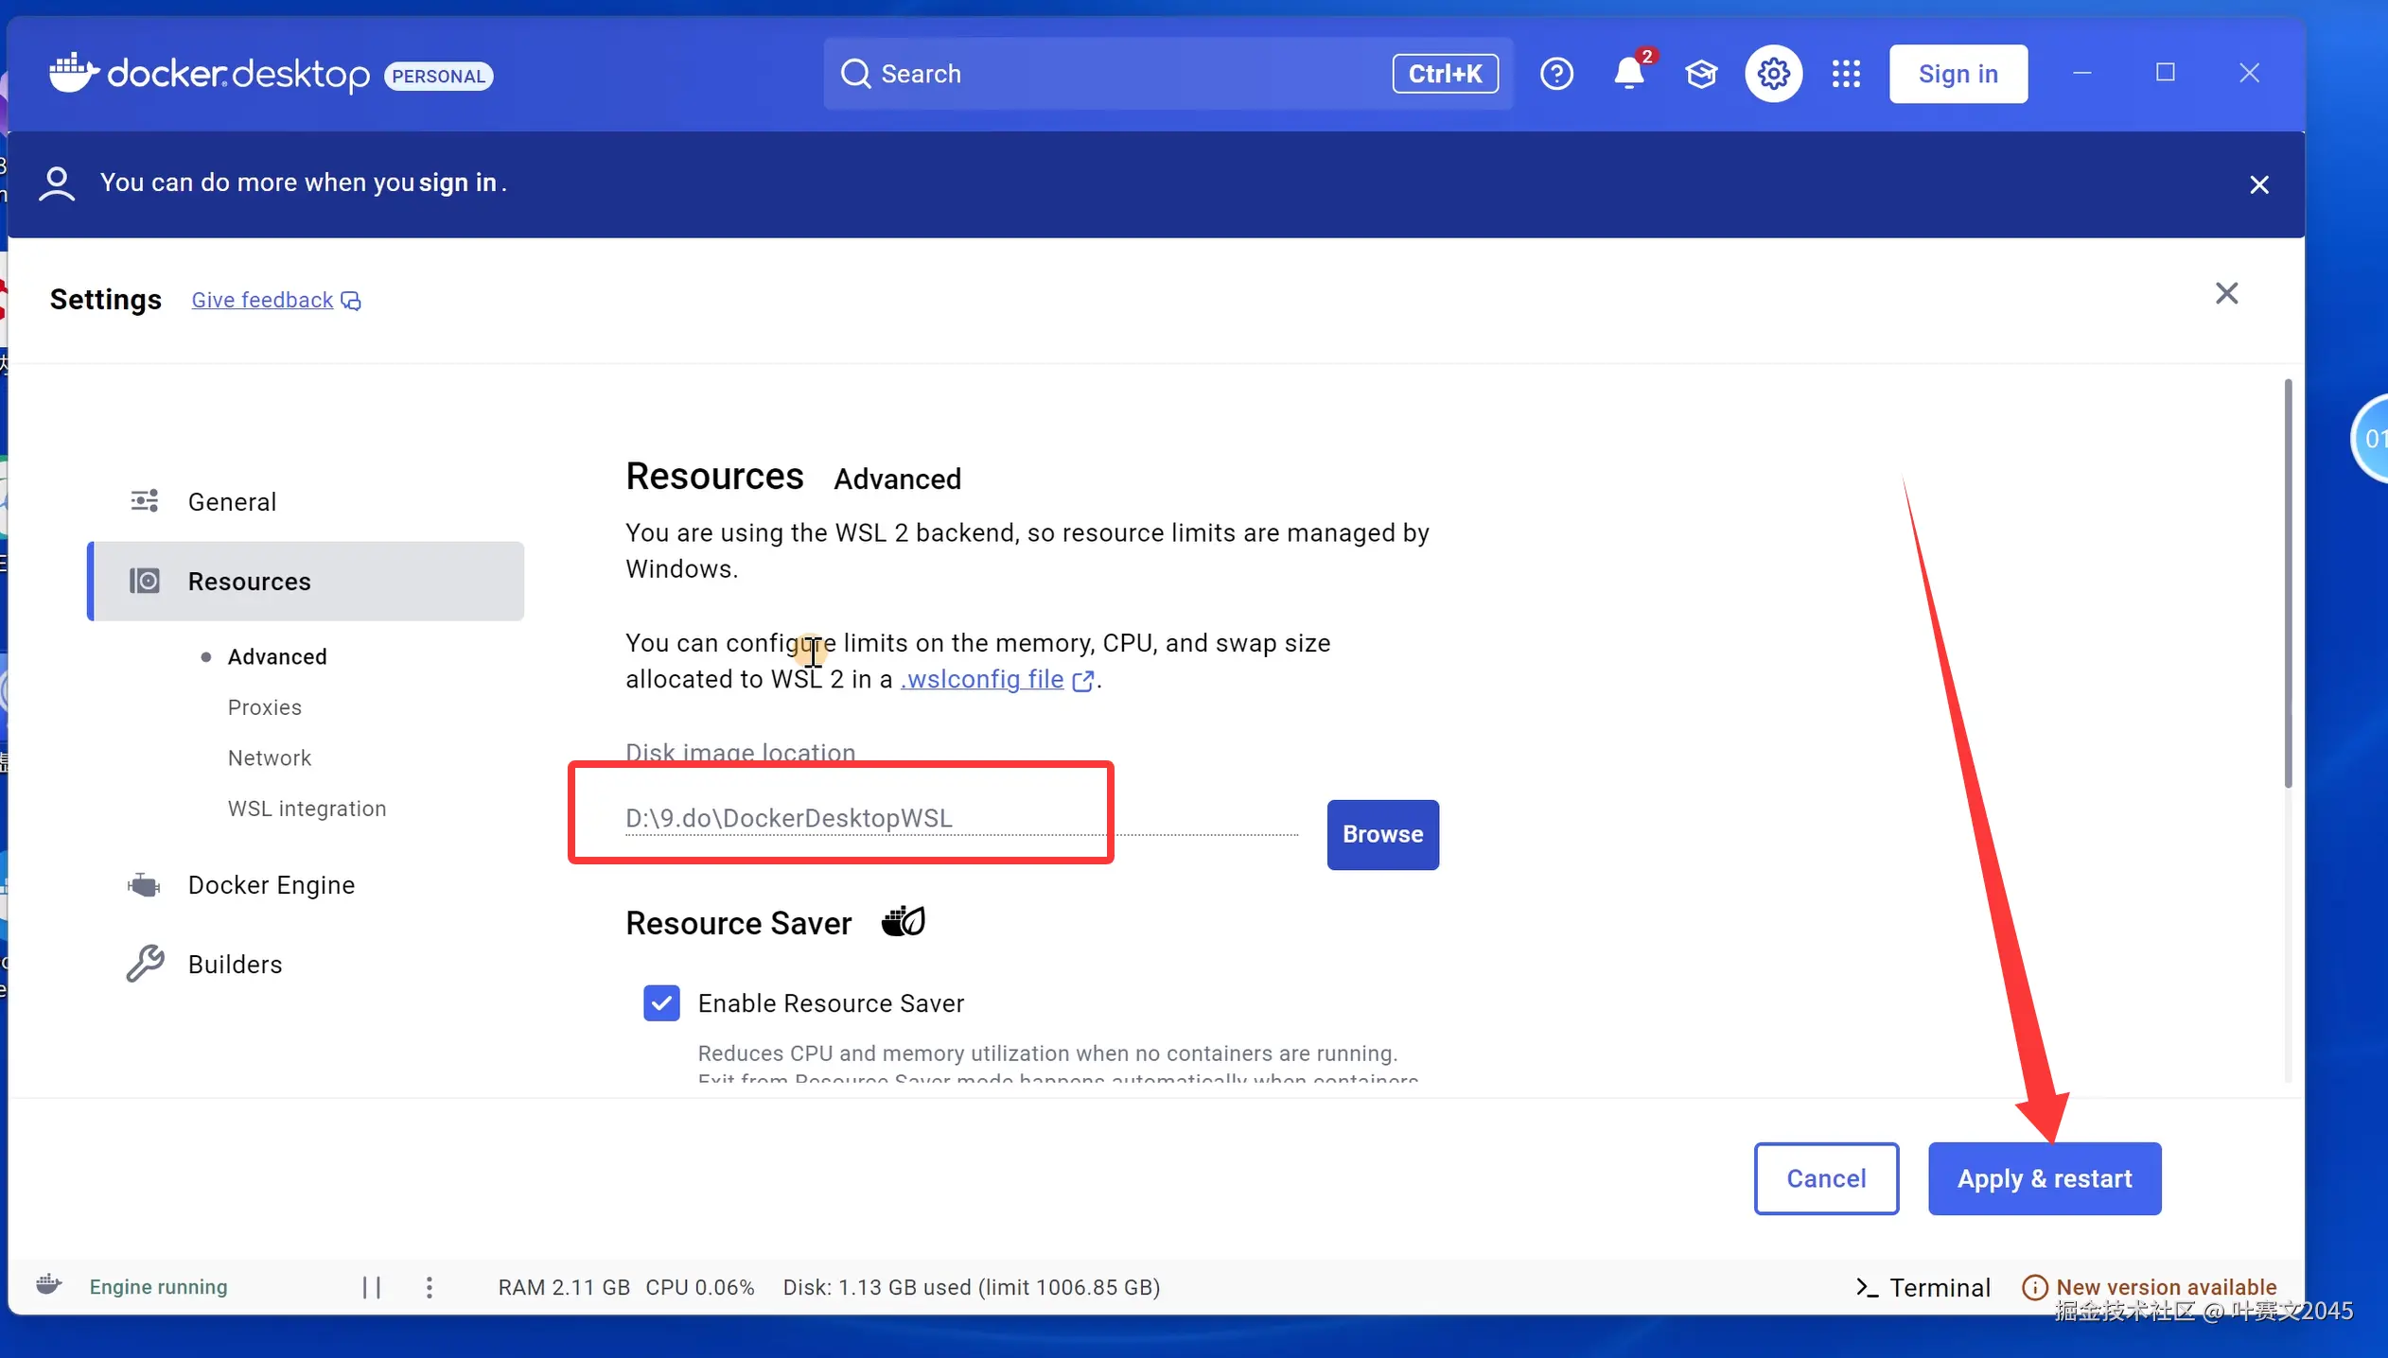Click the settings vertical scrollbar

(2288, 582)
